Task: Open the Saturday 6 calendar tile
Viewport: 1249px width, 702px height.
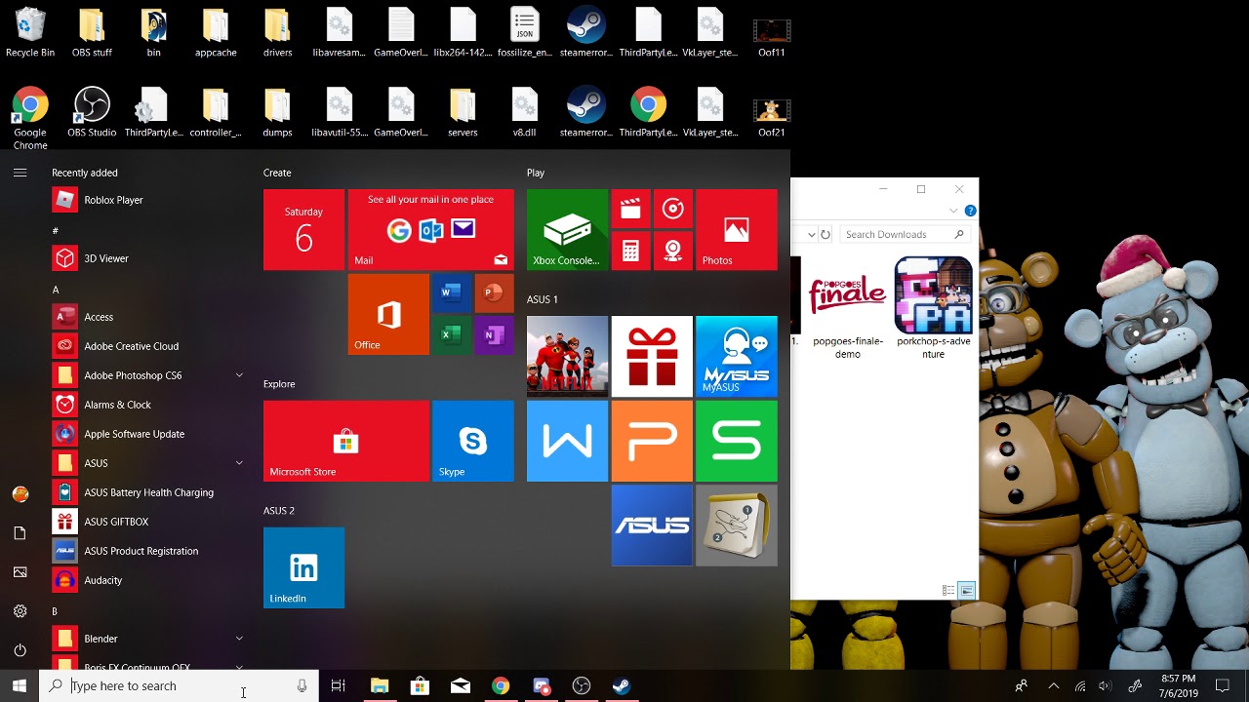Action: [x=303, y=229]
